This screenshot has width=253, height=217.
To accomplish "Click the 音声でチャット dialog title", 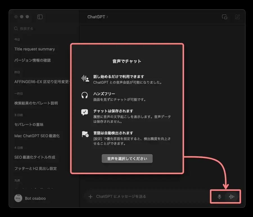I will (x=127, y=61).
